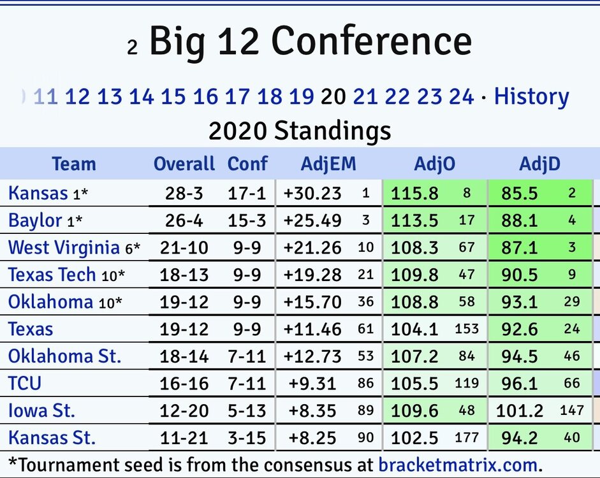Go to the 16 season standings
Screen dimensions: 600x478
(205, 97)
